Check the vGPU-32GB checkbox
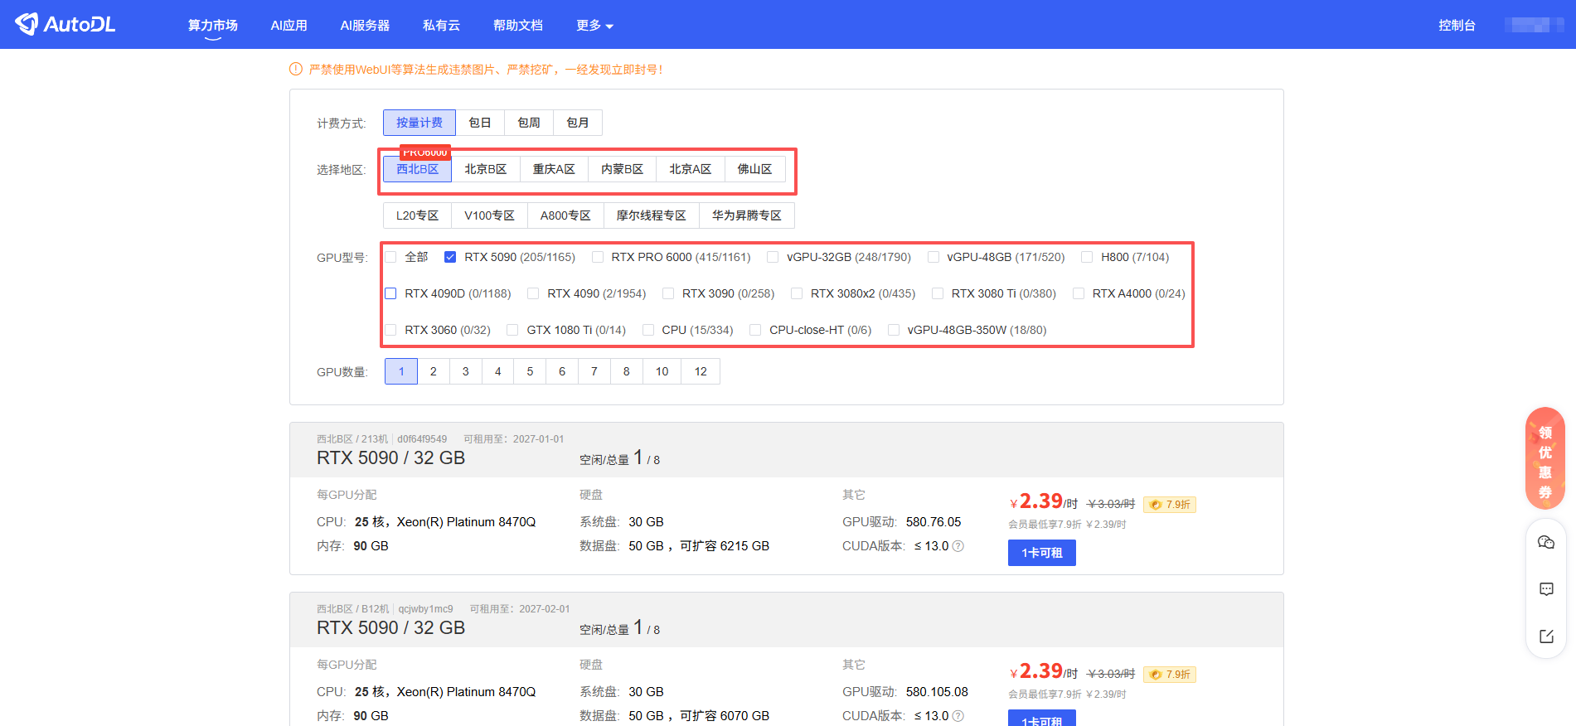This screenshot has width=1576, height=726. tap(773, 257)
